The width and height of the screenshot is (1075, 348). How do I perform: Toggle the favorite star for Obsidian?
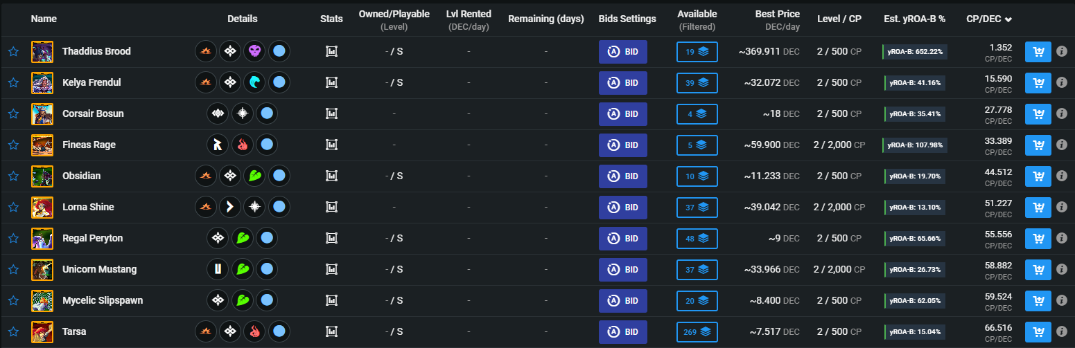[13, 176]
